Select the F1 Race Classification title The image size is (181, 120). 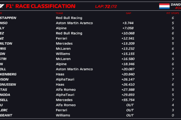click(41, 6)
